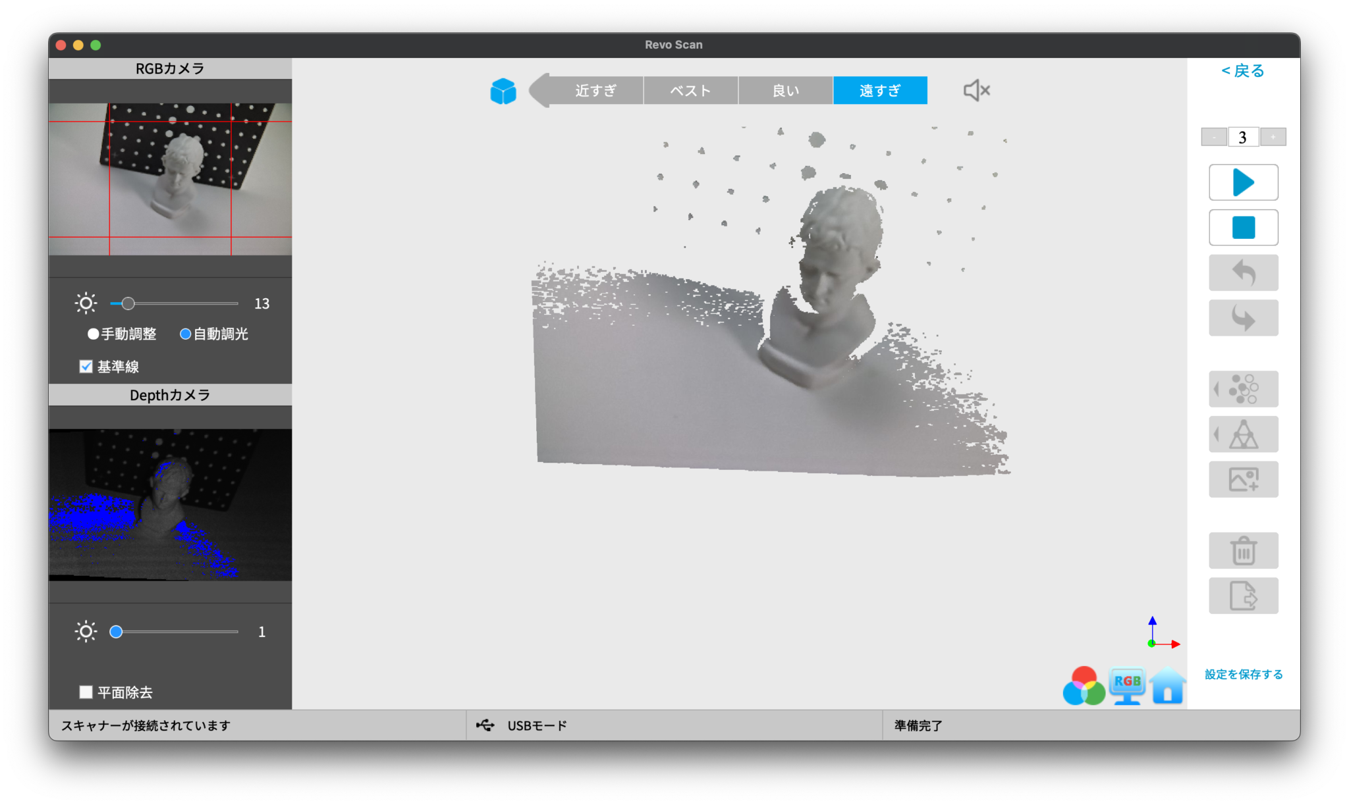1349x805 pixels.
Task: Select the 自動調光 auto exposure radio button
Action: pos(186,334)
